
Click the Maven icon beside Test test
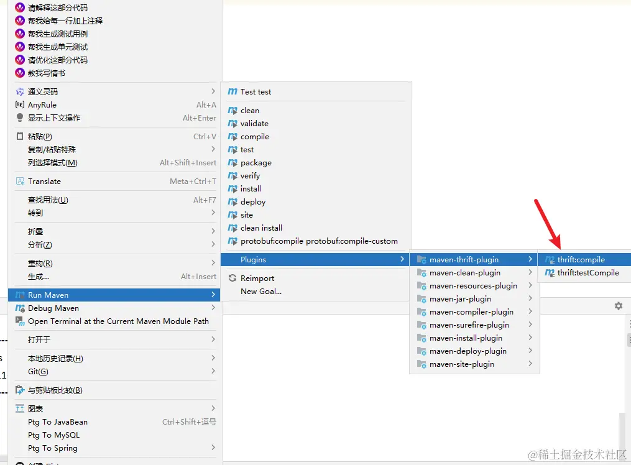(x=233, y=92)
